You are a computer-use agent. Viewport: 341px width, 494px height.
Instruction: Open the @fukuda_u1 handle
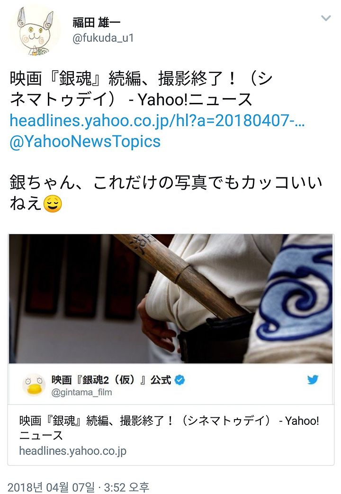[103, 38]
